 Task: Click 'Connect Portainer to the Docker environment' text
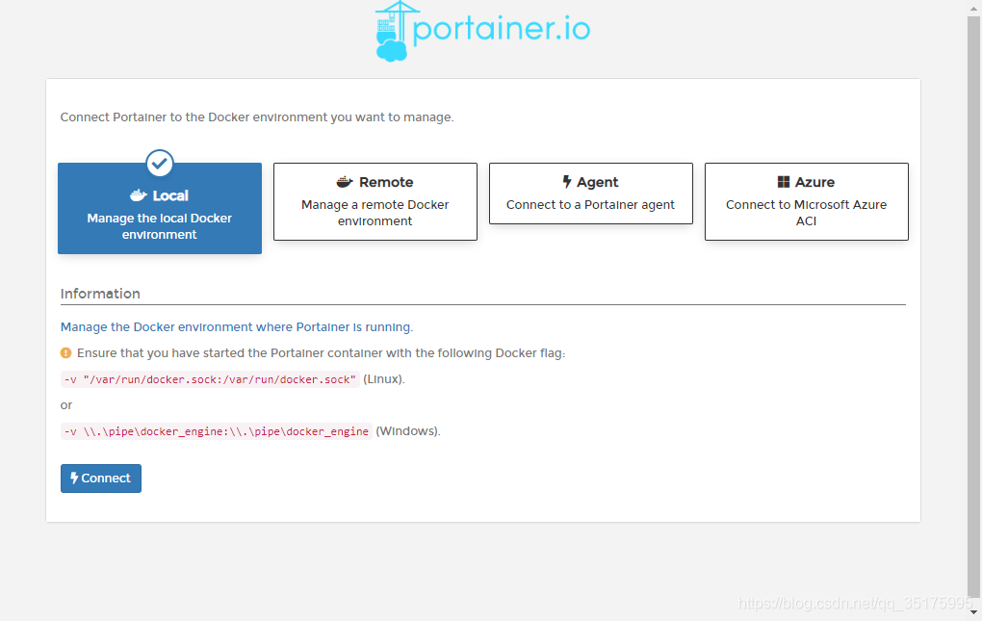pyautogui.click(x=257, y=117)
